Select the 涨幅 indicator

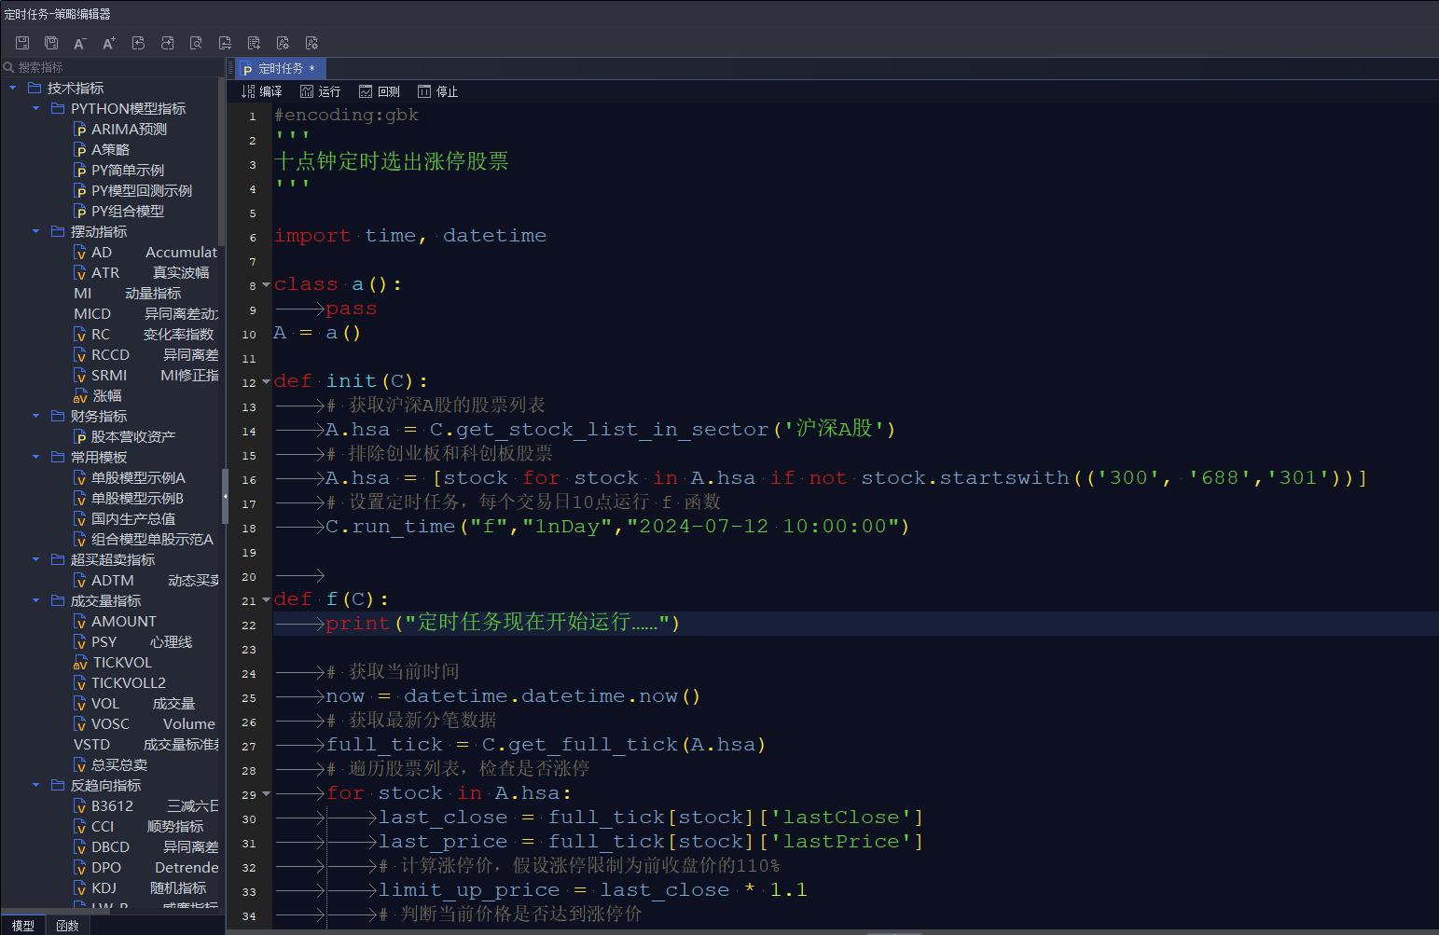coord(98,395)
